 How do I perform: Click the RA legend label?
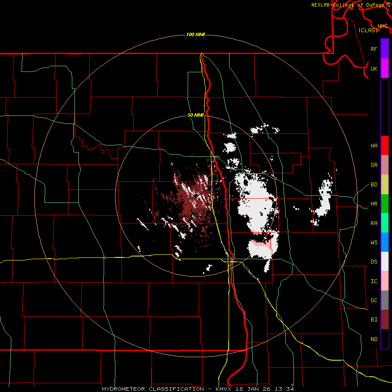pyautogui.click(x=374, y=223)
